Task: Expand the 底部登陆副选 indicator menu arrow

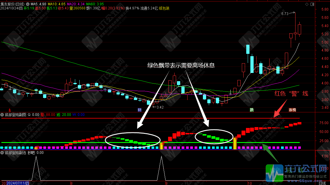Action: click(2, 153)
